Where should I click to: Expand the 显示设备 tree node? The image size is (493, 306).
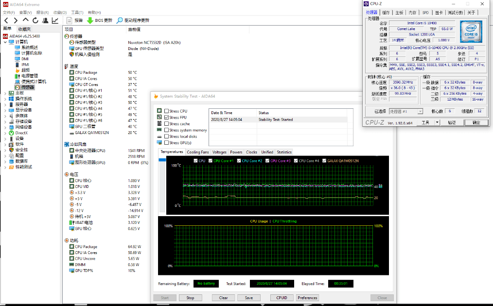pos(5,110)
